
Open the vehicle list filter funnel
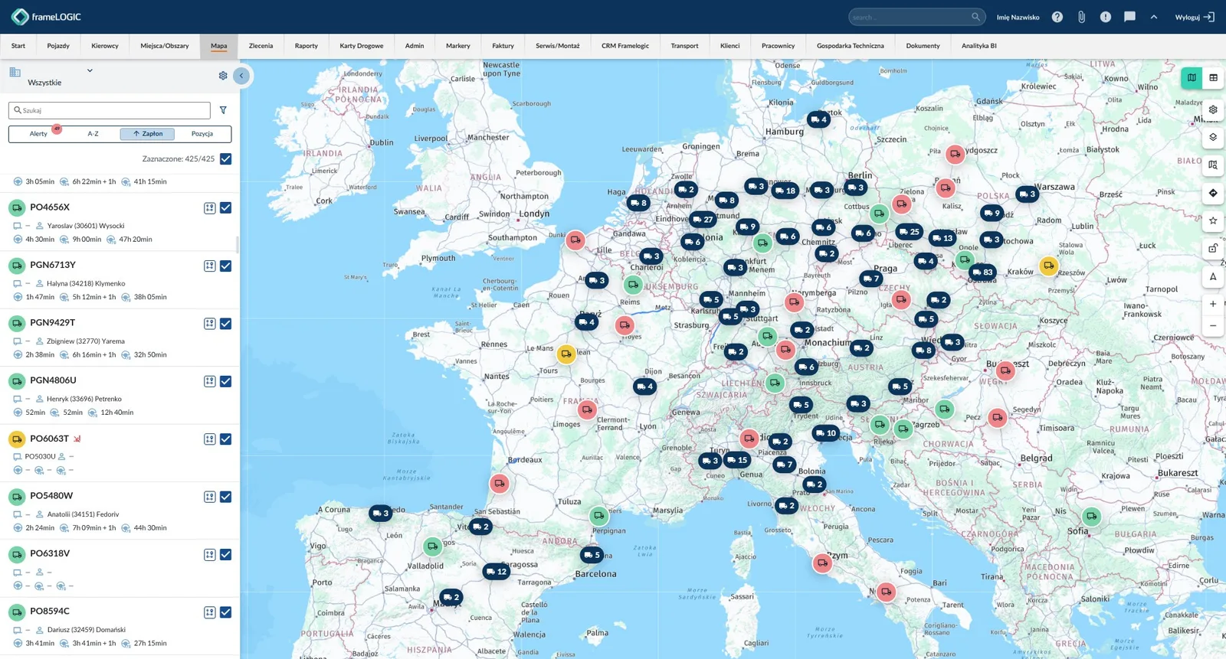click(223, 110)
